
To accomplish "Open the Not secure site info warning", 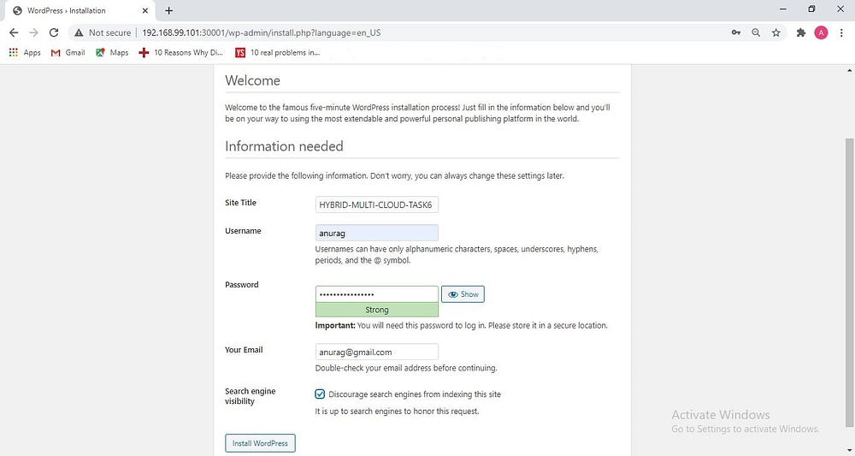I will [103, 33].
